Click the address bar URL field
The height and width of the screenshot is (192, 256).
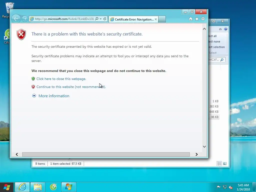pyautogui.click(x=64, y=19)
